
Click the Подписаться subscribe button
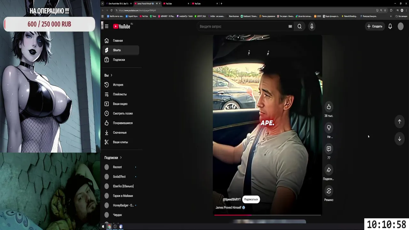click(251, 199)
